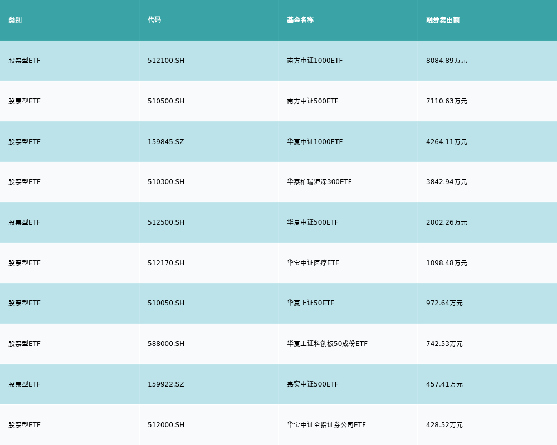This screenshot has width=557, height=445.
Task: Click the value 3842.94万元
Action: (447, 182)
